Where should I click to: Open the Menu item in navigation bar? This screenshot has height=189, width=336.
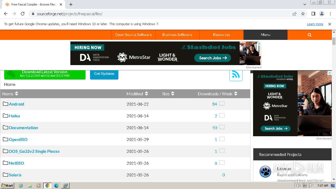[265, 35]
